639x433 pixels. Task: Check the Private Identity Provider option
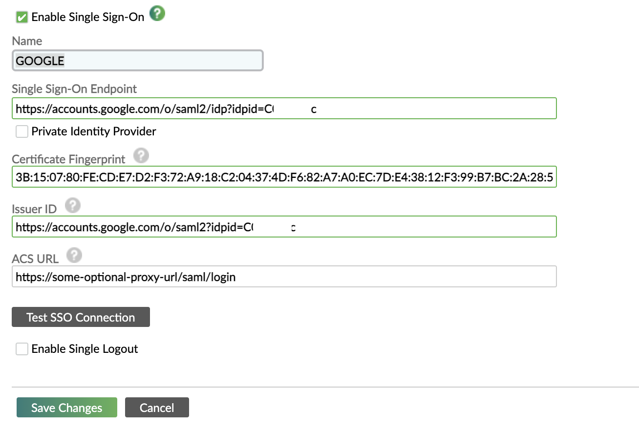(21, 131)
